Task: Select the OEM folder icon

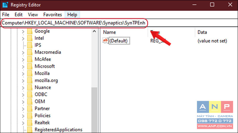Action: click(30, 101)
